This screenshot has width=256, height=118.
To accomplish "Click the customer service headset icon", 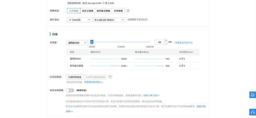I will [x=253, y=112].
